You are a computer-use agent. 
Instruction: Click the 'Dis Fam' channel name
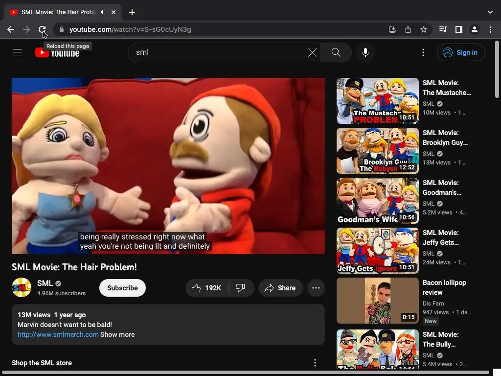[433, 304]
